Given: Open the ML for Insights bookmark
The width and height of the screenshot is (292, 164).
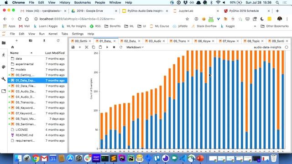Looking at the screenshot, I should (74, 26).
